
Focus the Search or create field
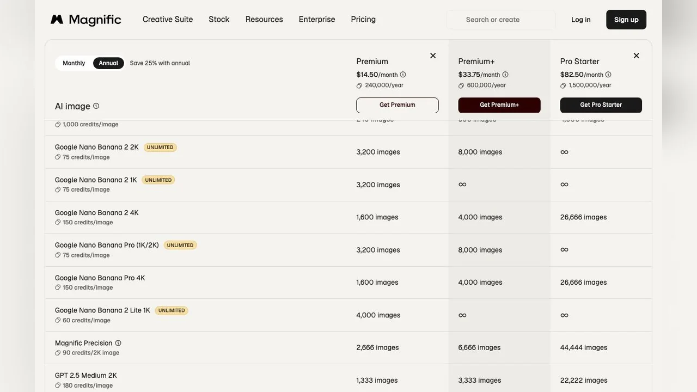click(501, 20)
